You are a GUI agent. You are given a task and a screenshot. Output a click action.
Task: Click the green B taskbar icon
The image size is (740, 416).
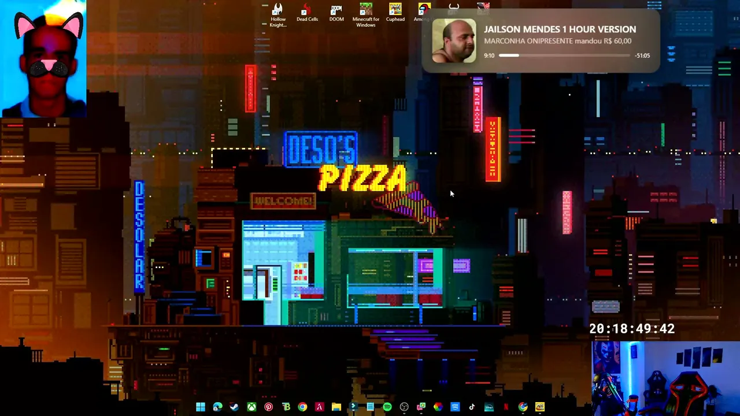(286, 407)
